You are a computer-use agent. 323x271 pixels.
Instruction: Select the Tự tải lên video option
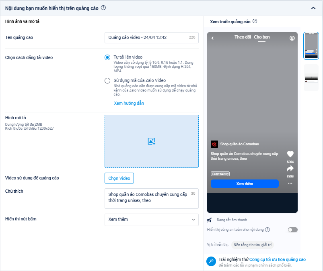[107, 57]
